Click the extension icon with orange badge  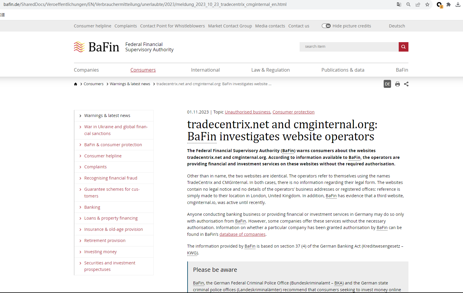tap(439, 5)
